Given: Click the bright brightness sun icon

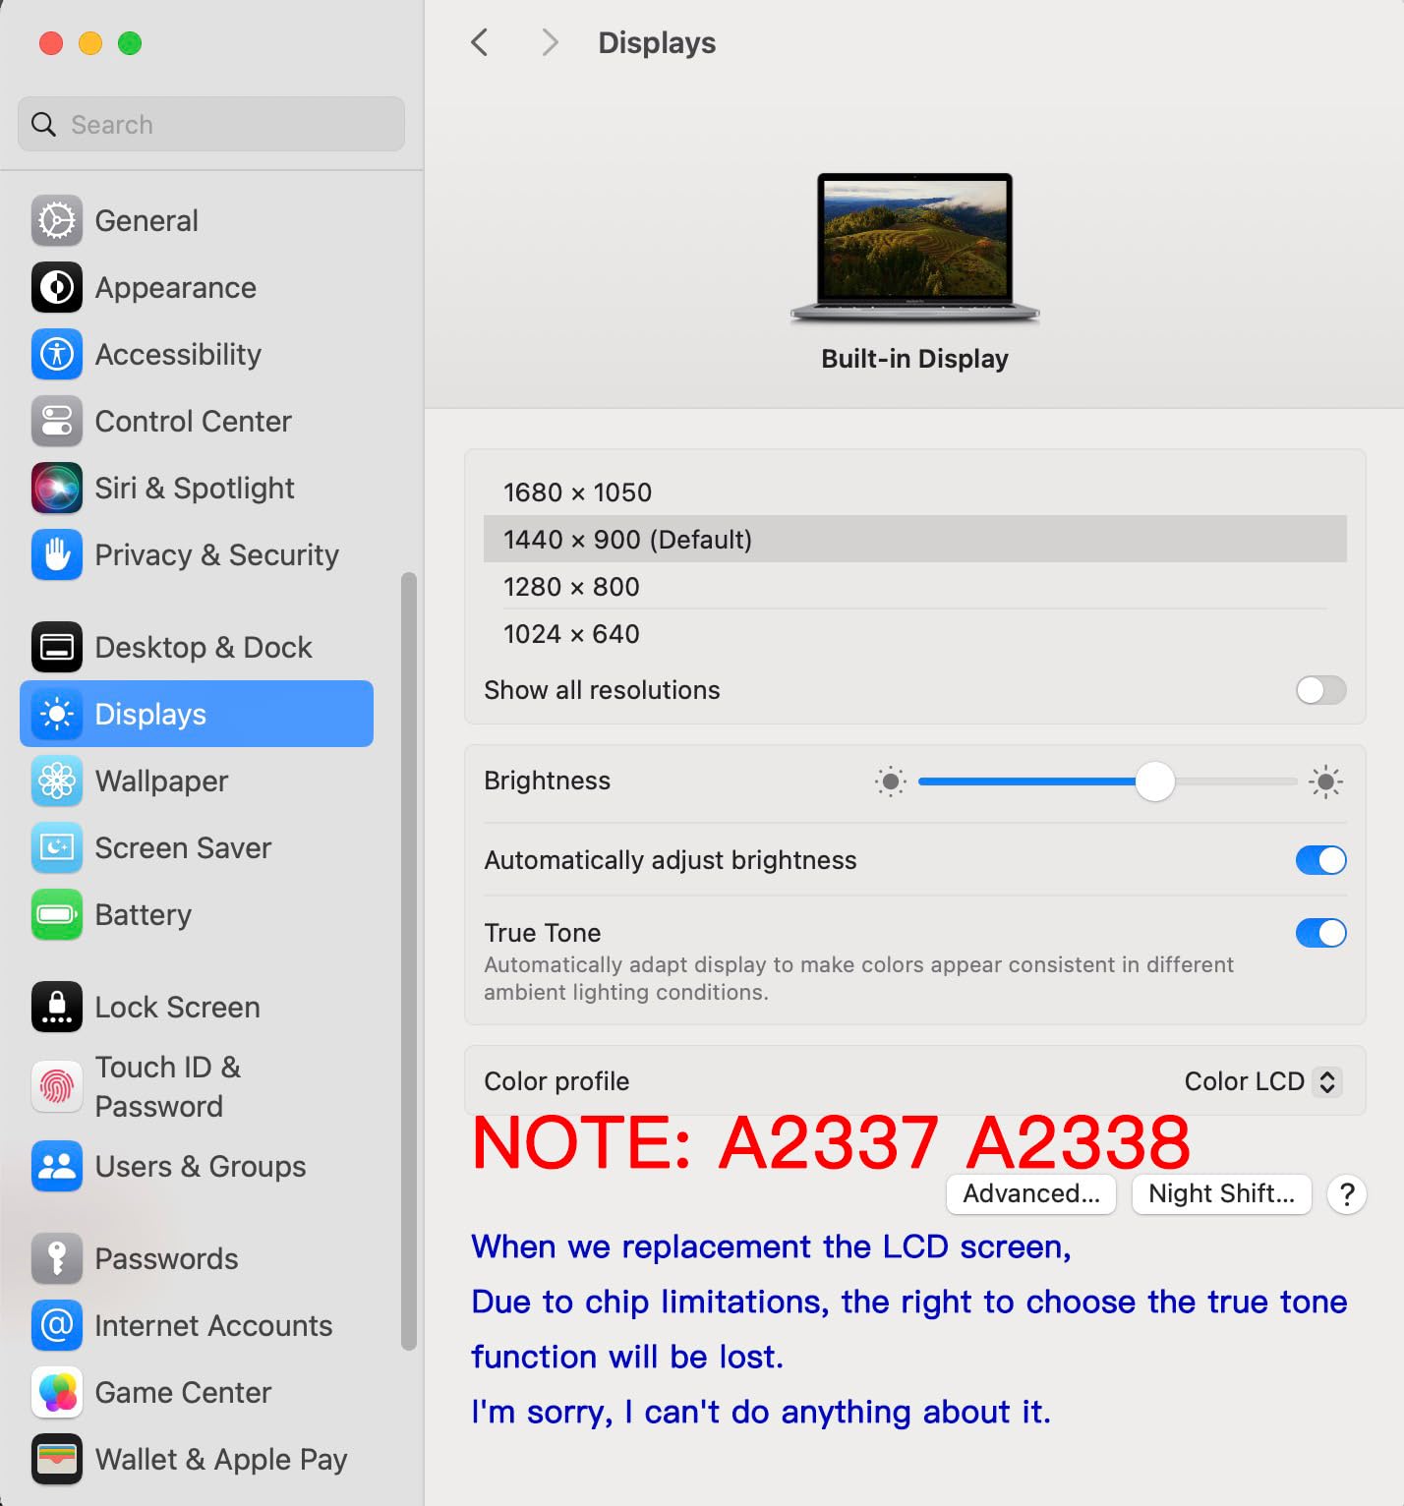Looking at the screenshot, I should pyautogui.click(x=1325, y=782).
